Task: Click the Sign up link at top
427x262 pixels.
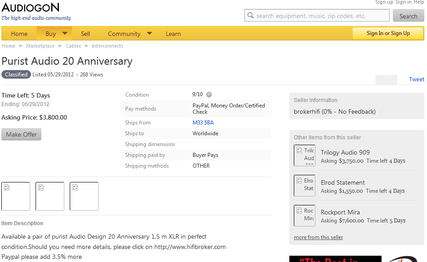Action: pos(384,2)
